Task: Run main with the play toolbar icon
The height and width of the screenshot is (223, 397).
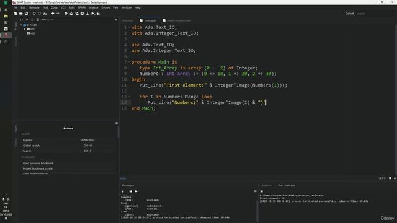Action: click(x=93, y=14)
